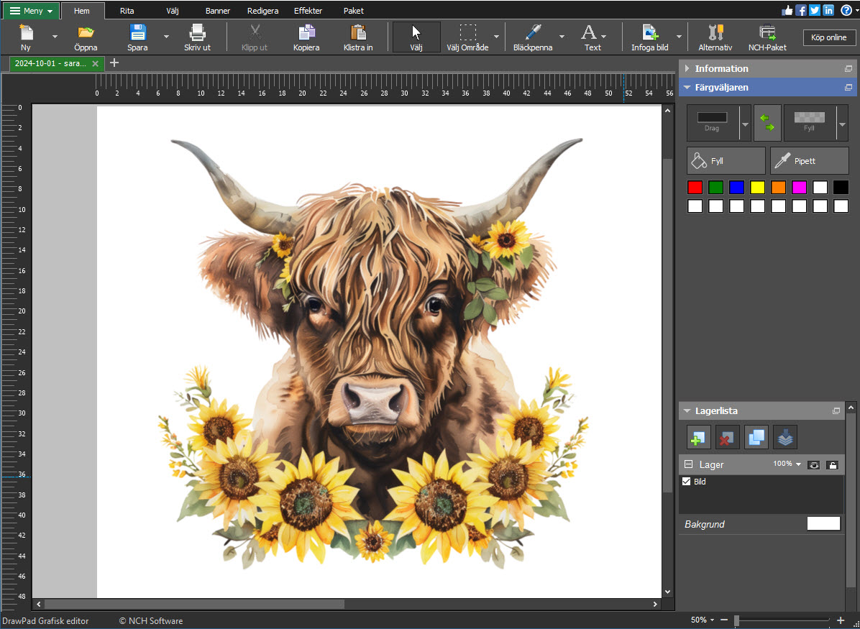Undock the Information panel

click(x=848, y=68)
